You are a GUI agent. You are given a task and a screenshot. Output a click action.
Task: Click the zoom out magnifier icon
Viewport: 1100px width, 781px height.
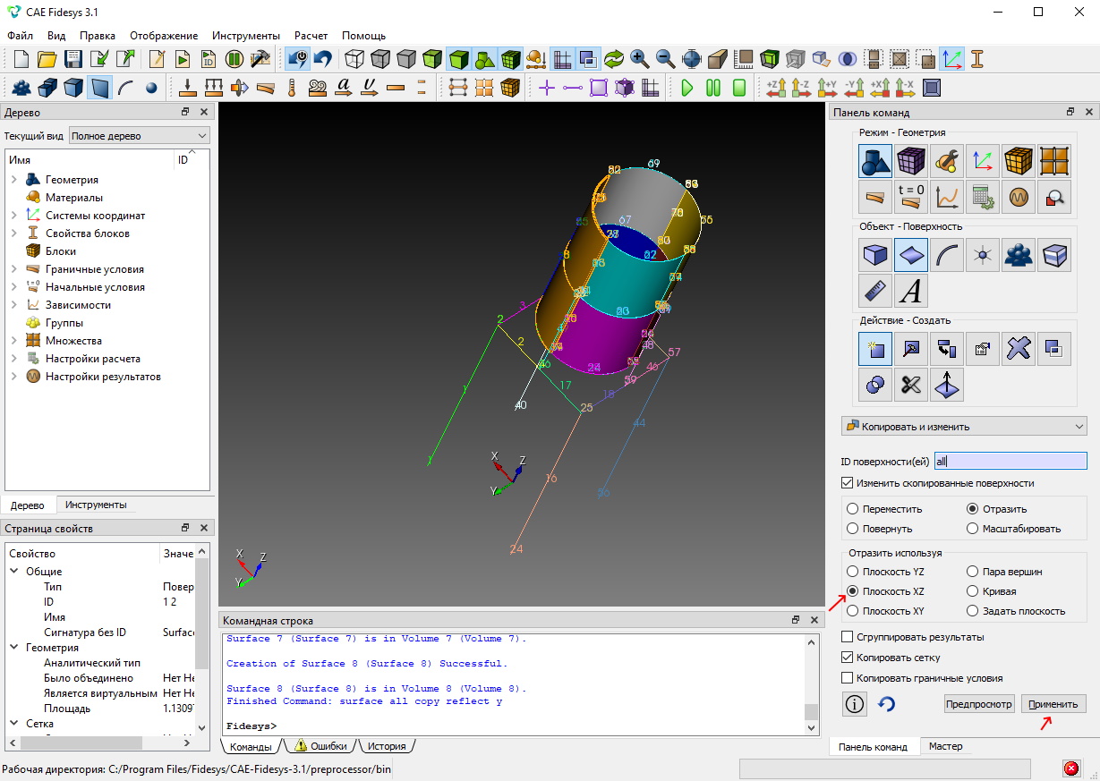point(665,59)
